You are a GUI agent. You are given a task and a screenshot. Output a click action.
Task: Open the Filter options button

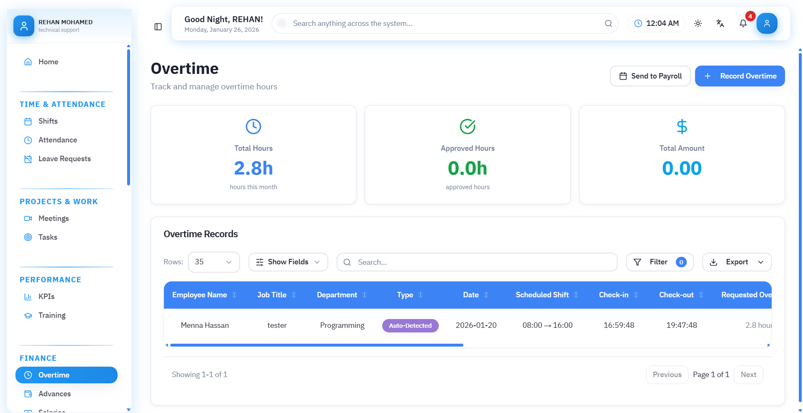pos(659,262)
